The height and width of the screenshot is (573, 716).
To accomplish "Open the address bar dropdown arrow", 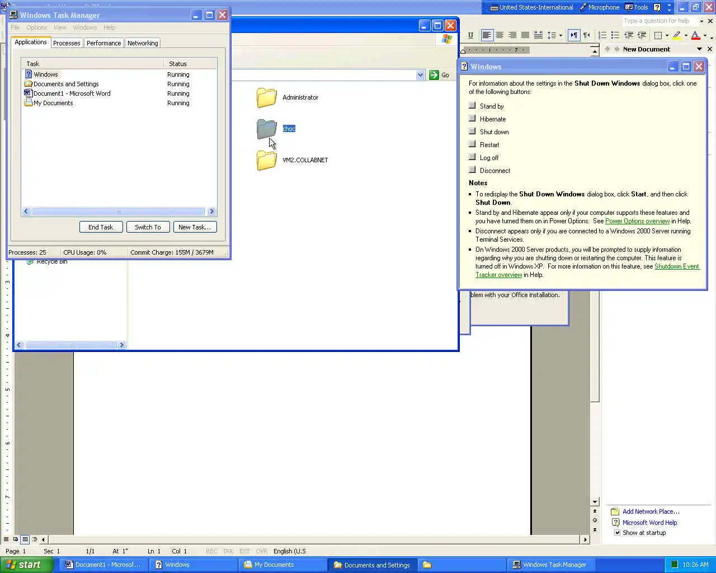I will tap(420, 75).
